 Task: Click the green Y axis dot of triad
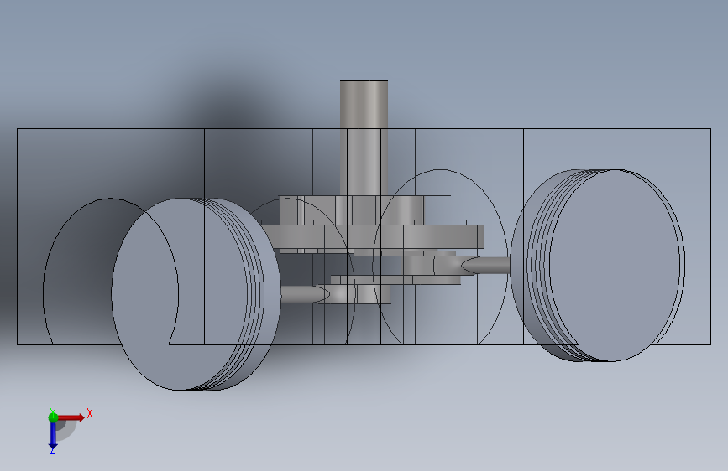pyautogui.click(x=53, y=417)
